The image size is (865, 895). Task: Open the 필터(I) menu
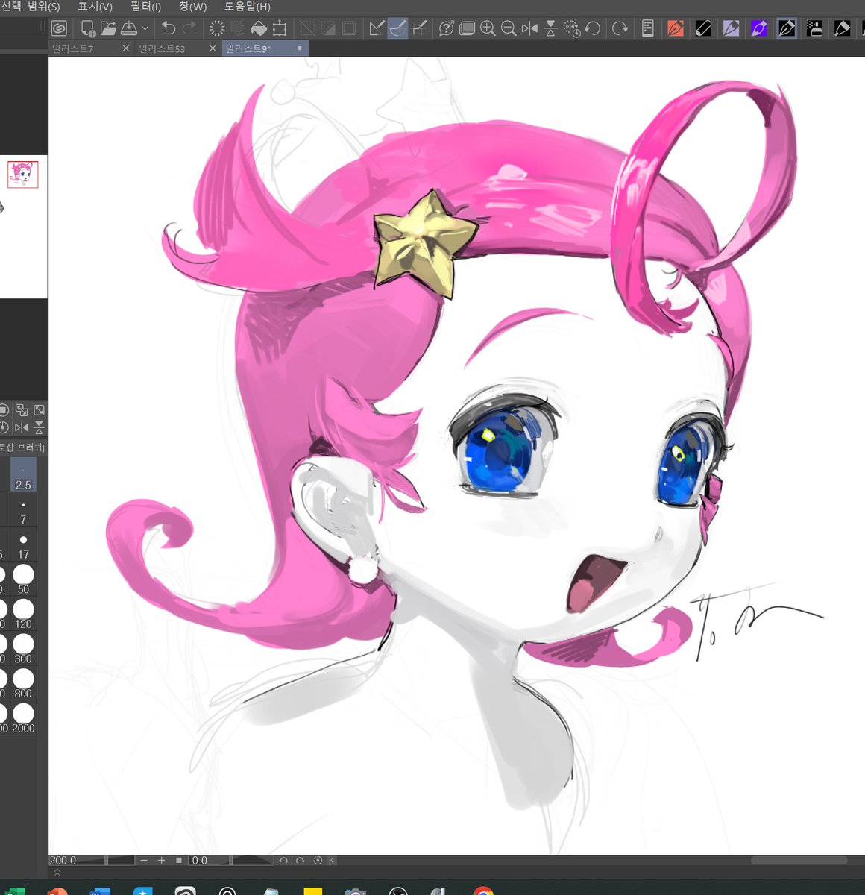pos(145,7)
